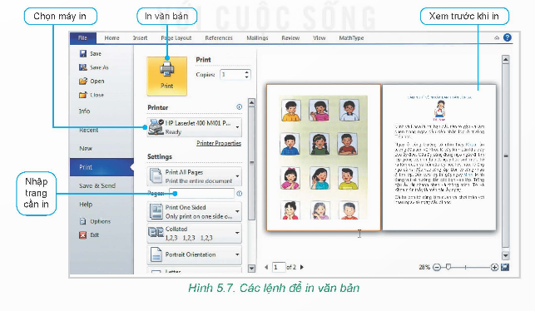Click the Zoom to Page icon

pos(505,268)
